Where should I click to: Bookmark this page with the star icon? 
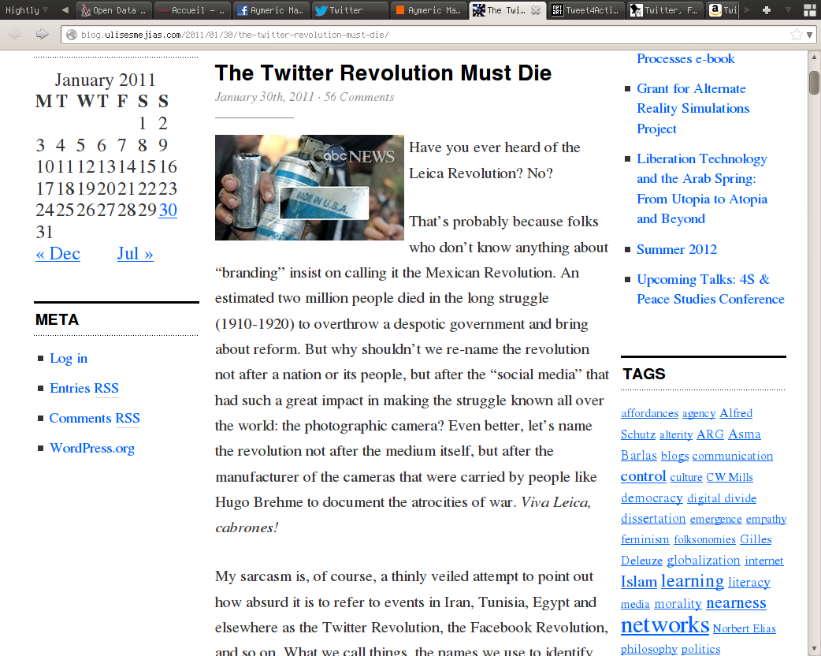click(797, 35)
